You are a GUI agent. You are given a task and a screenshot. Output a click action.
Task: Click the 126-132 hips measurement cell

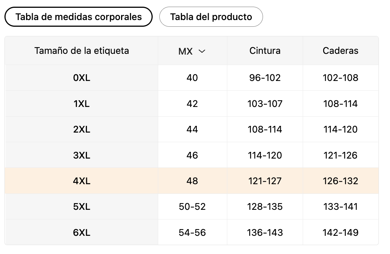click(341, 181)
